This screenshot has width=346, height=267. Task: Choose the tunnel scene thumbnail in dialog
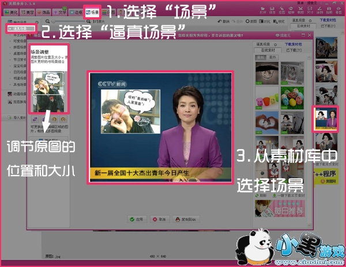point(267,73)
